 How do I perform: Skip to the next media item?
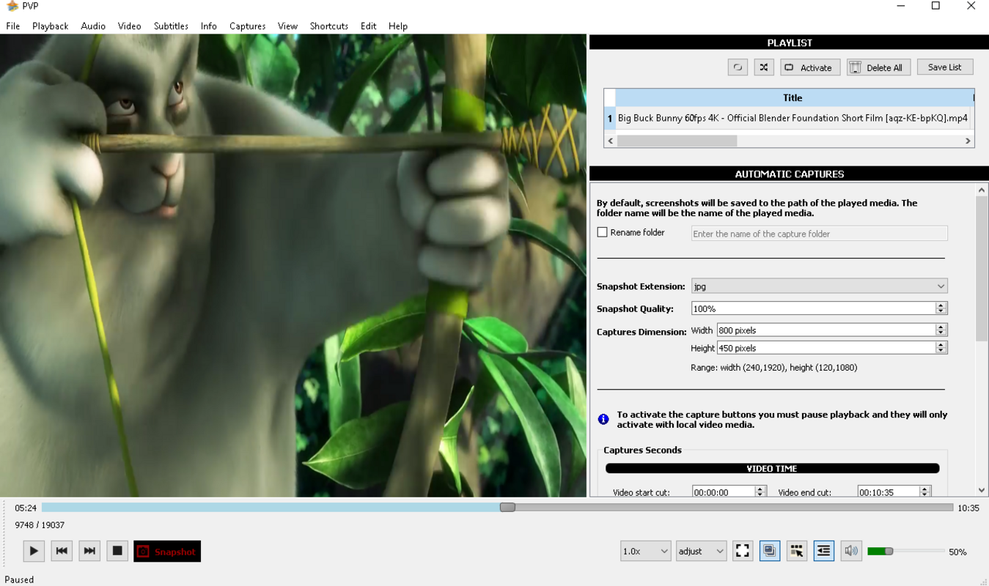coord(89,551)
